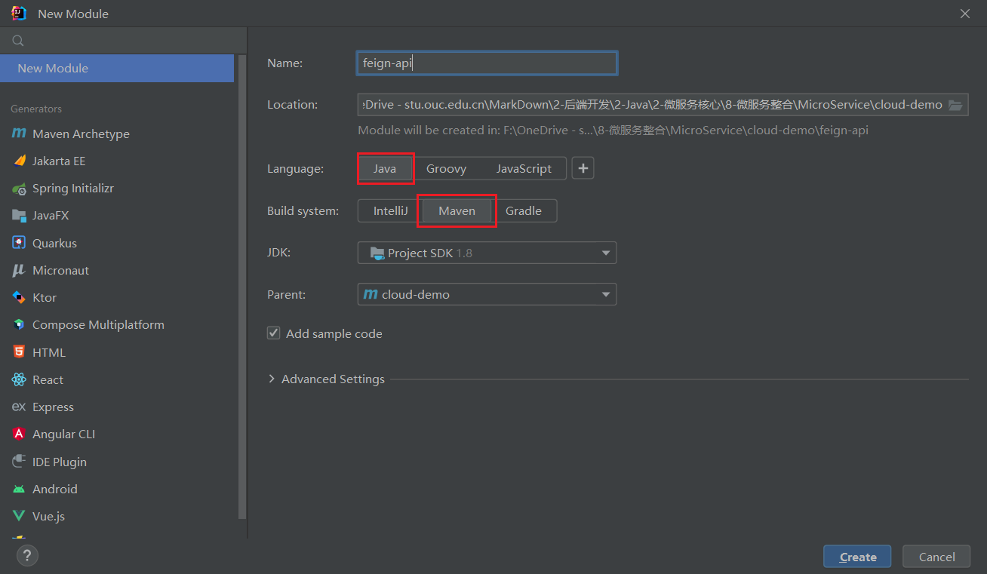Select New Module in the sidebar
The height and width of the screenshot is (574, 987).
pos(117,68)
